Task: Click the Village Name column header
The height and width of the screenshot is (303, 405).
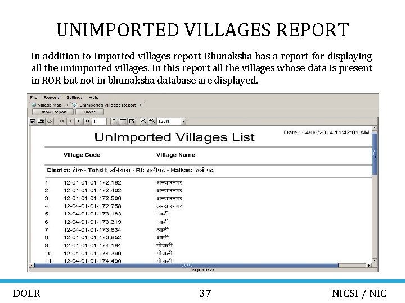Action: (x=175, y=155)
